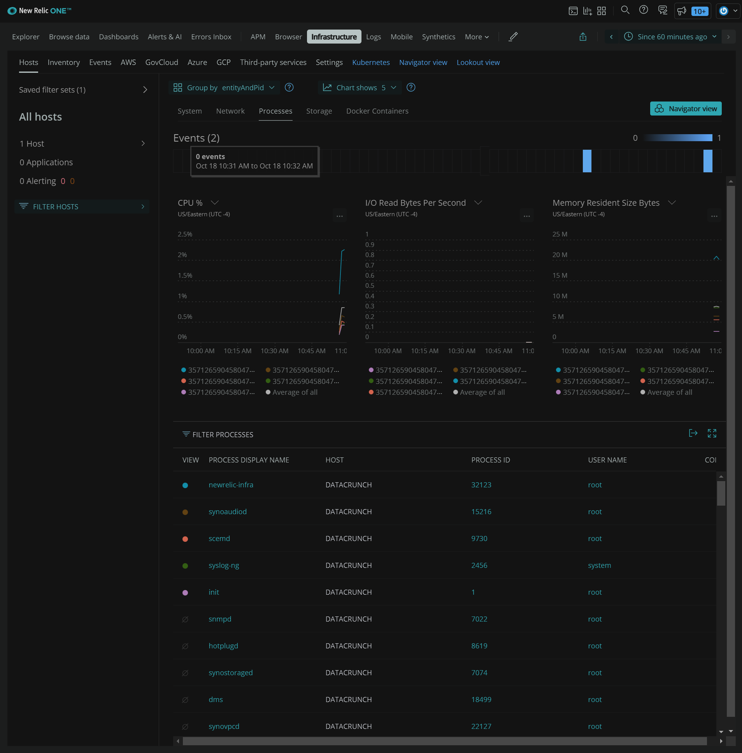742x753 pixels.
Task: Go to previous time range arrow
Action: (611, 37)
